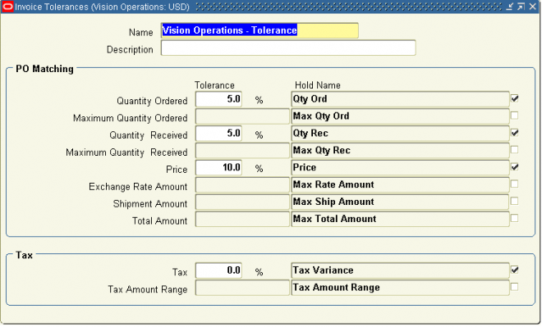The height and width of the screenshot is (327, 542).
Task: Click the Max Total Amount hold name field
Action: (x=400, y=219)
